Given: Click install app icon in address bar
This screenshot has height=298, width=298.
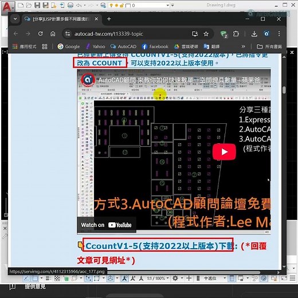Looking at the screenshot, I should [x=195, y=34].
